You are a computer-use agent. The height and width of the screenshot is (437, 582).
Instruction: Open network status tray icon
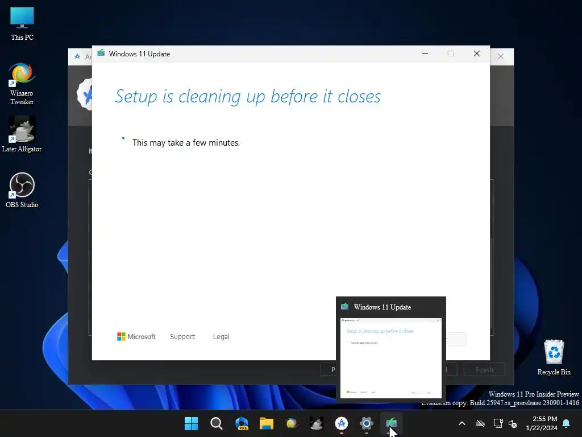coord(498,423)
